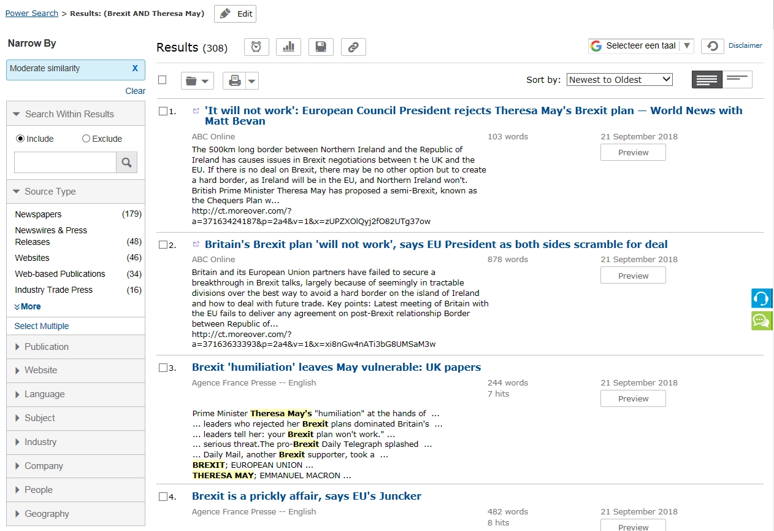Click the headset support icon
This screenshot has width=774, height=531.
(762, 298)
